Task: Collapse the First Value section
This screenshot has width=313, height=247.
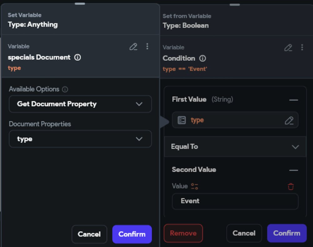Action: point(294,100)
